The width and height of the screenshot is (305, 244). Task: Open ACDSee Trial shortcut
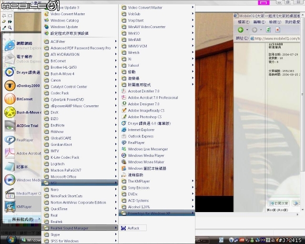click(22, 126)
